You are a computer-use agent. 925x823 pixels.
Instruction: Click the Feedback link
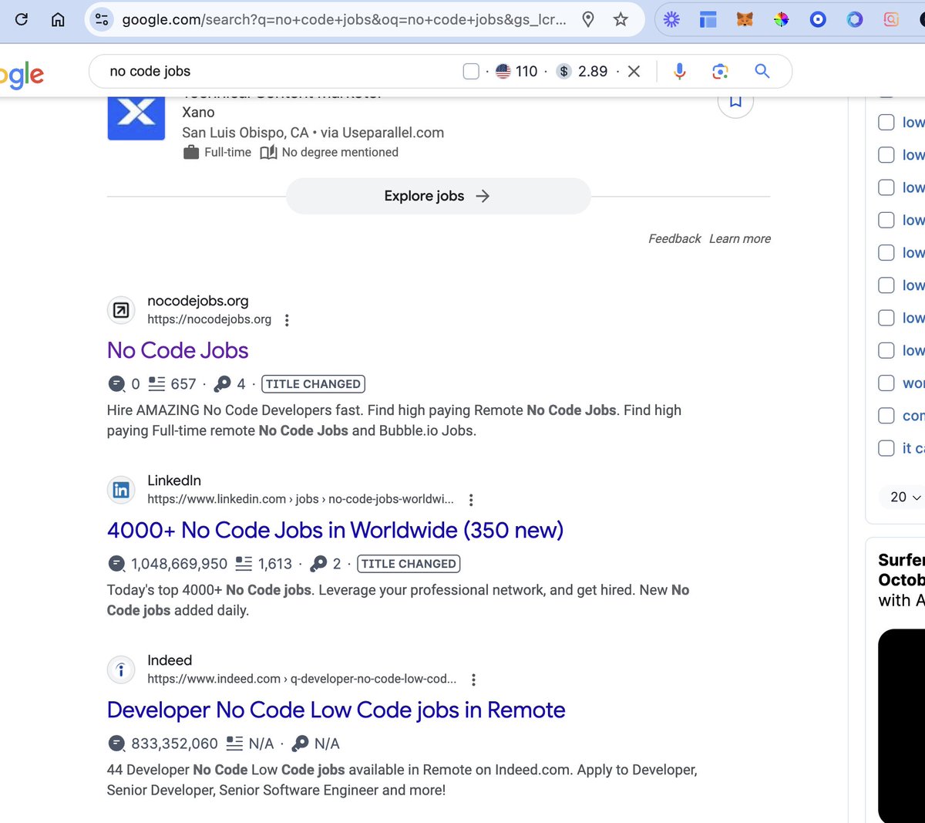(674, 238)
